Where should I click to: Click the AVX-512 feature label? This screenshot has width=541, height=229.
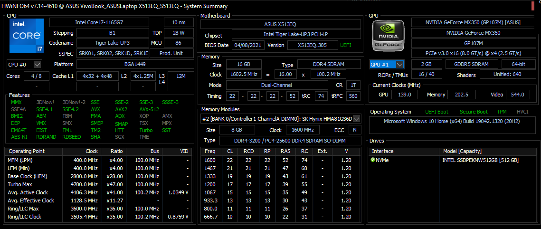[x=149, y=109]
